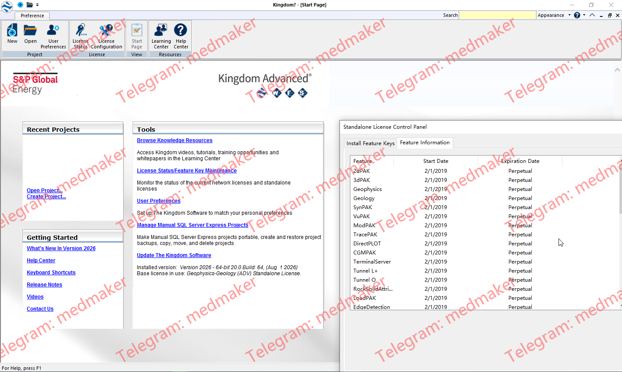Create a project with the ribbon New icon
This screenshot has width=622, height=372.
pos(12,34)
